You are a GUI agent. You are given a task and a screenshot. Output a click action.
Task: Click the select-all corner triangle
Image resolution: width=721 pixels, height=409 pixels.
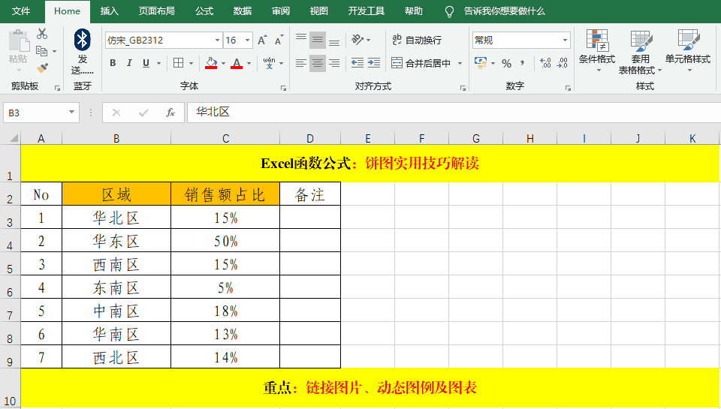click(14, 138)
